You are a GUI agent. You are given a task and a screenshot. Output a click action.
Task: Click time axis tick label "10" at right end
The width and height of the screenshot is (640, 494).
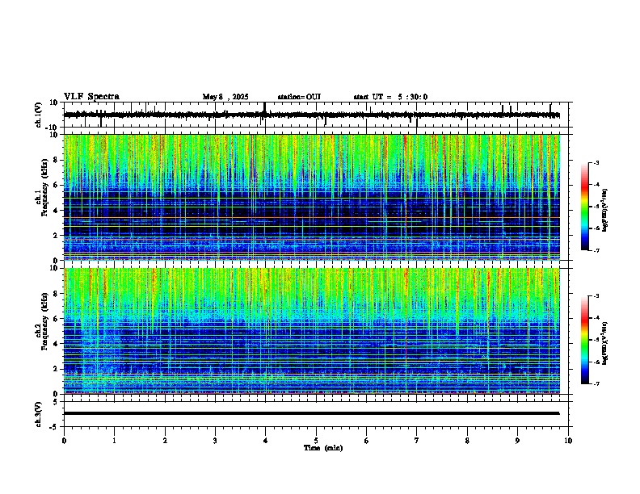[568, 441]
